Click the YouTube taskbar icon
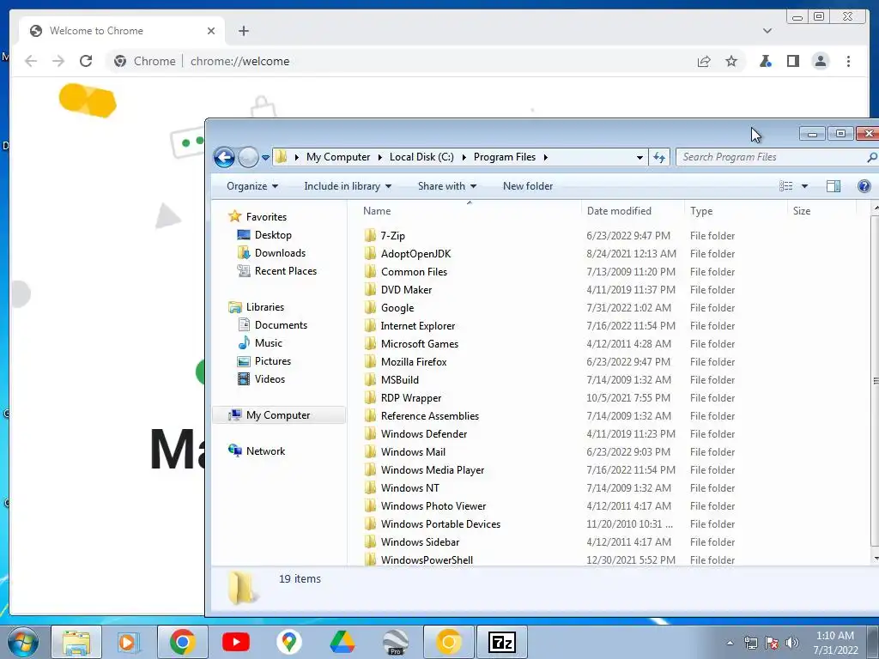 pos(236,642)
